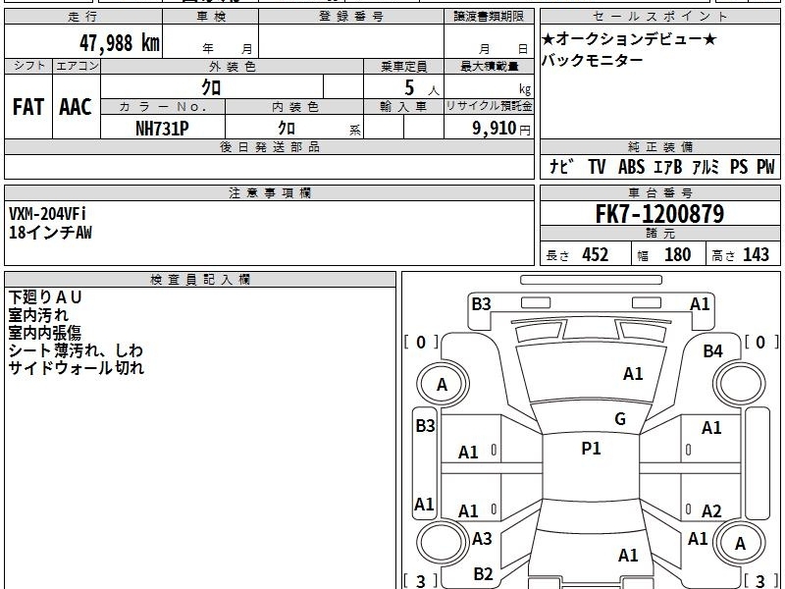The height and width of the screenshot is (589, 785).
Task: Click アルミ in the equipment list
Action: pos(706,166)
